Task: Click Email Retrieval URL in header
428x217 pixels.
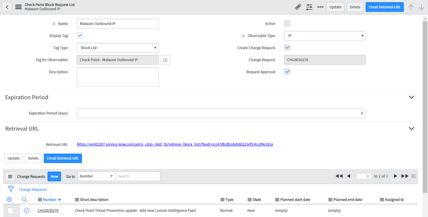Action: [x=384, y=7]
